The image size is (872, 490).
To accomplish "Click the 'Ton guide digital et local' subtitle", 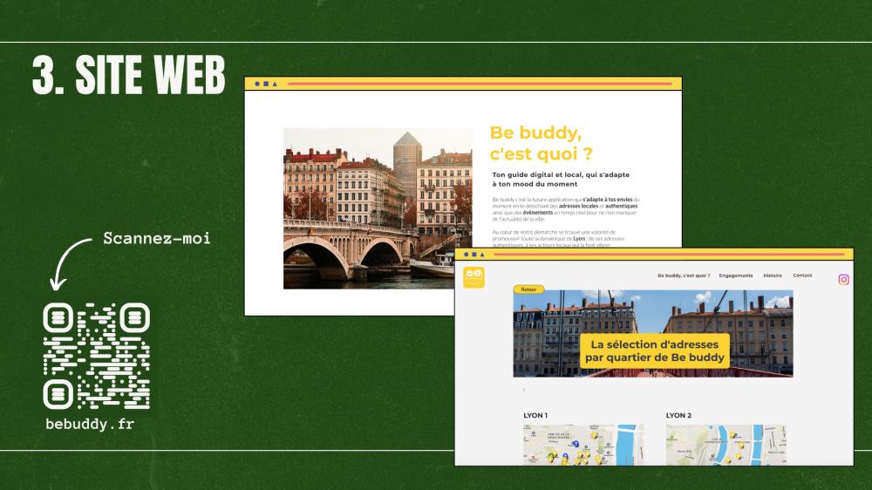I will [561, 179].
